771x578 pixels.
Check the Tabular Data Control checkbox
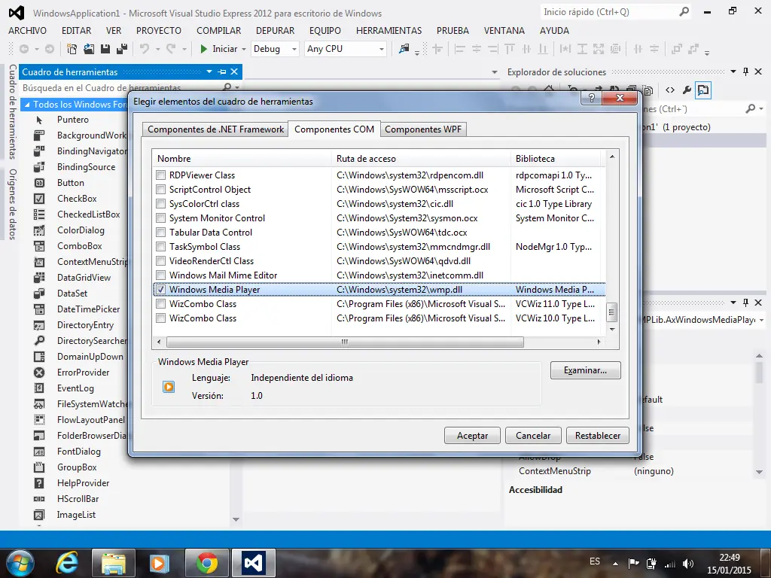161,232
